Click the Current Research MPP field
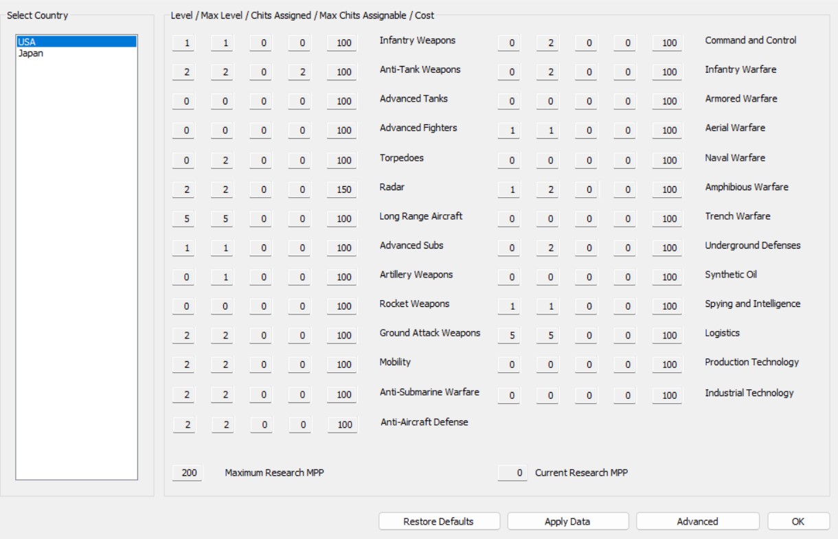This screenshot has height=539, width=838. pos(513,473)
